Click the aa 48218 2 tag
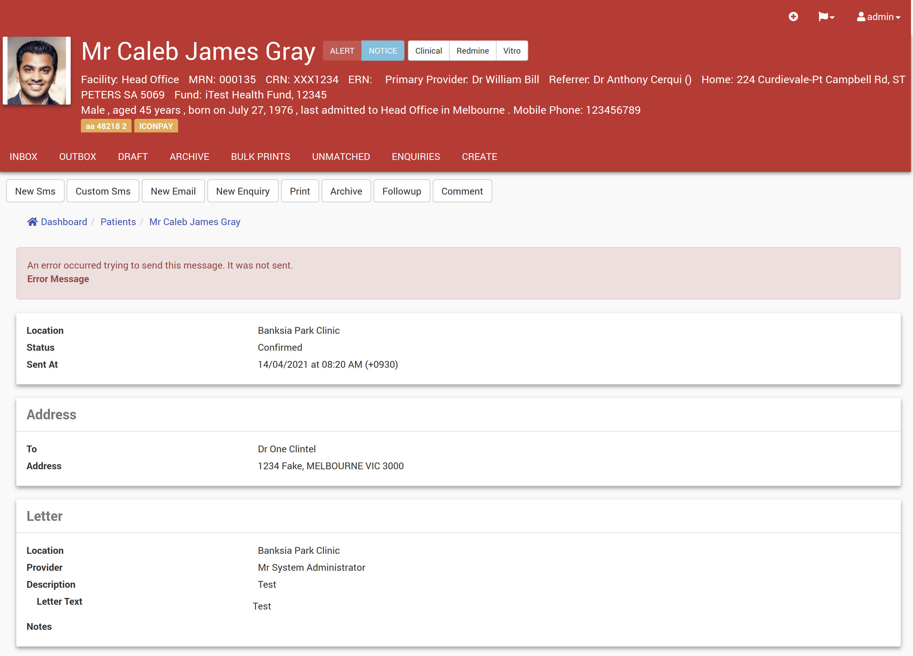This screenshot has height=656, width=913. tap(106, 126)
